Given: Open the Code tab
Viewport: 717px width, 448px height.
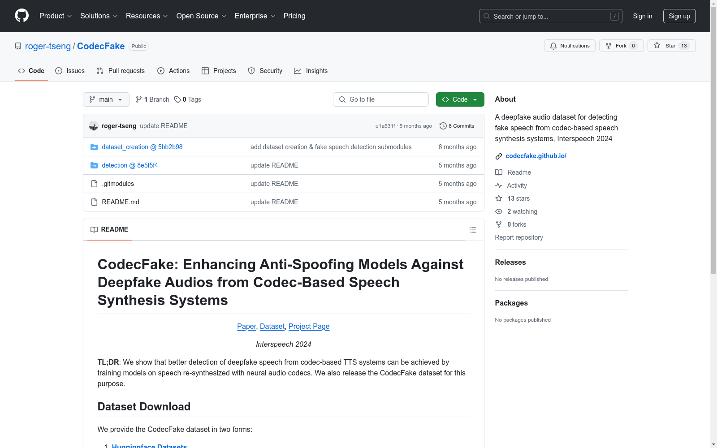Looking at the screenshot, I should point(31,71).
